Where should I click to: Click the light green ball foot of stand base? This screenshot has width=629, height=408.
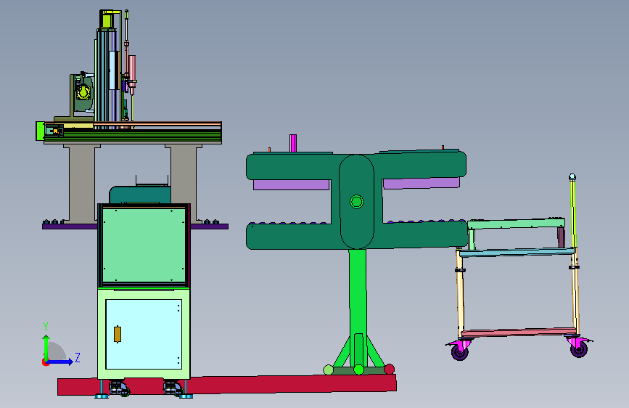point(328,370)
